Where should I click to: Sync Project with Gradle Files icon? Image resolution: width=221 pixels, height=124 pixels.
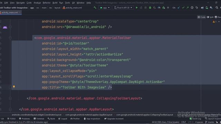click(202, 8)
